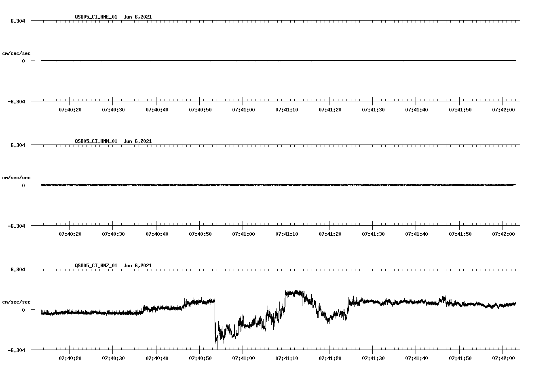The height and width of the screenshot is (373, 549).
Task: Click the sharp downward spike in HNZ trace
Action: coord(215,323)
